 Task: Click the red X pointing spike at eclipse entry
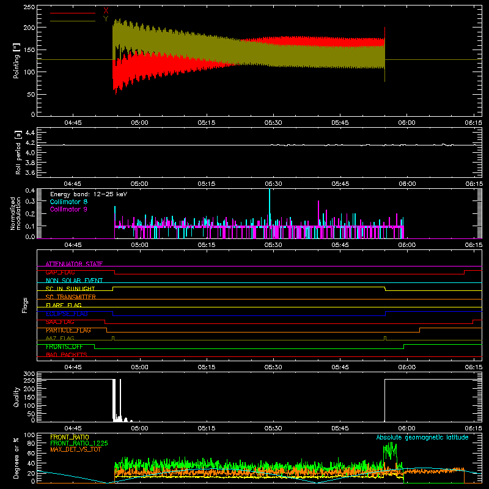click(385, 33)
